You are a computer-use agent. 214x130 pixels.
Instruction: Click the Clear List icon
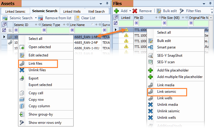click(x=77, y=18)
